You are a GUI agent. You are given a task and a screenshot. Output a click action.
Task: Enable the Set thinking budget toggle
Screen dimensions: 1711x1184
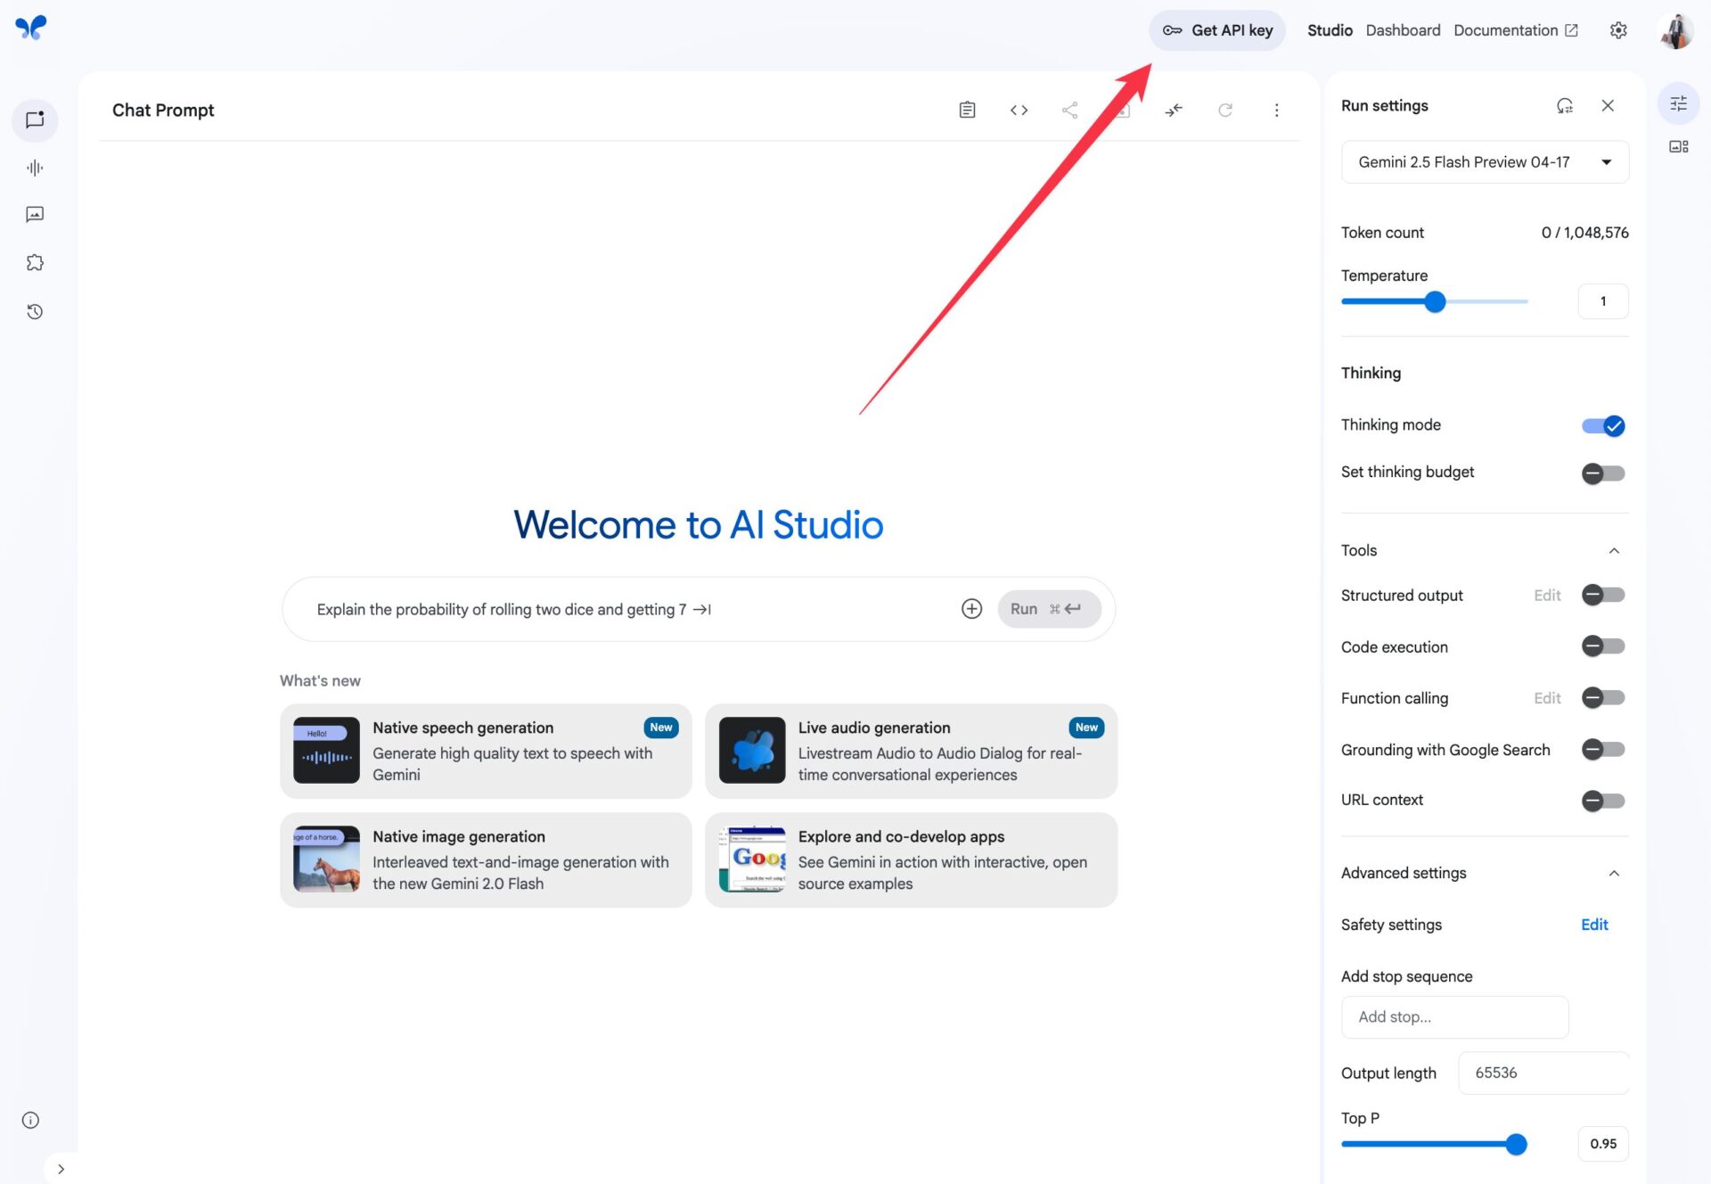point(1603,473)
